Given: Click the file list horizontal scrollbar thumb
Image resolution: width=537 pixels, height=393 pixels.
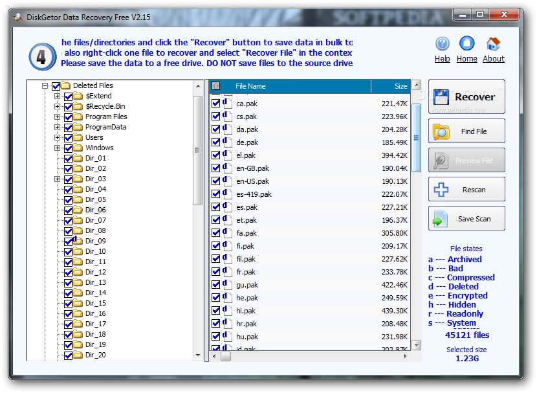Looking at the screenshot, I should tap(226, 357).
